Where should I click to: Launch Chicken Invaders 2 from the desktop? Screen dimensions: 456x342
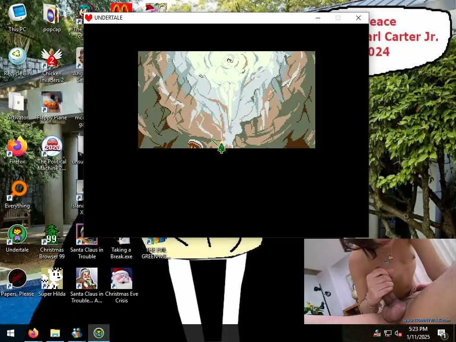point(52,65)
